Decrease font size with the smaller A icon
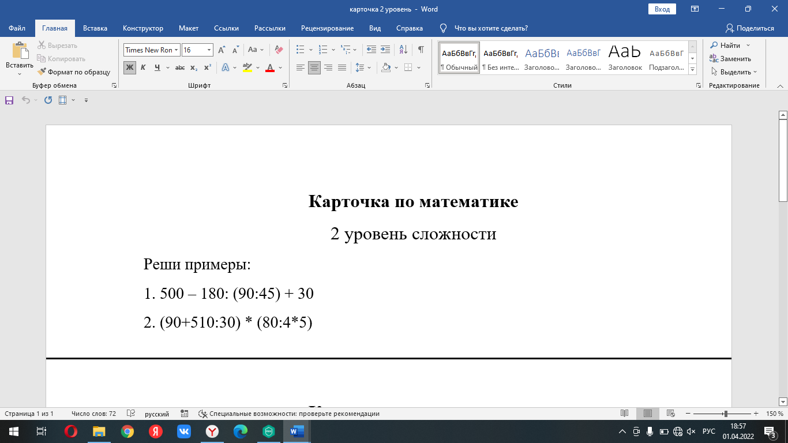The image size is (788, 443). (x=235, y=50)
